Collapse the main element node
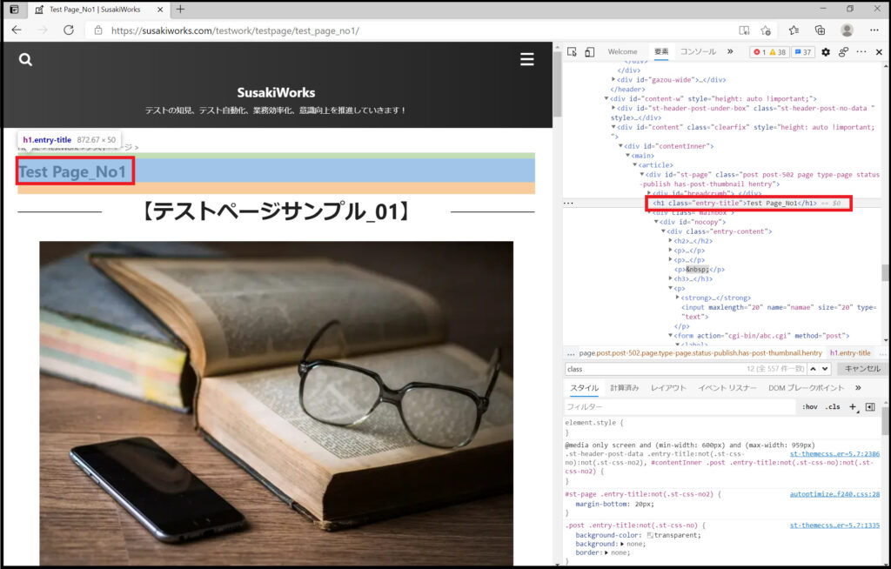Screen dimensions: 891x569 (x=628, y=155)
